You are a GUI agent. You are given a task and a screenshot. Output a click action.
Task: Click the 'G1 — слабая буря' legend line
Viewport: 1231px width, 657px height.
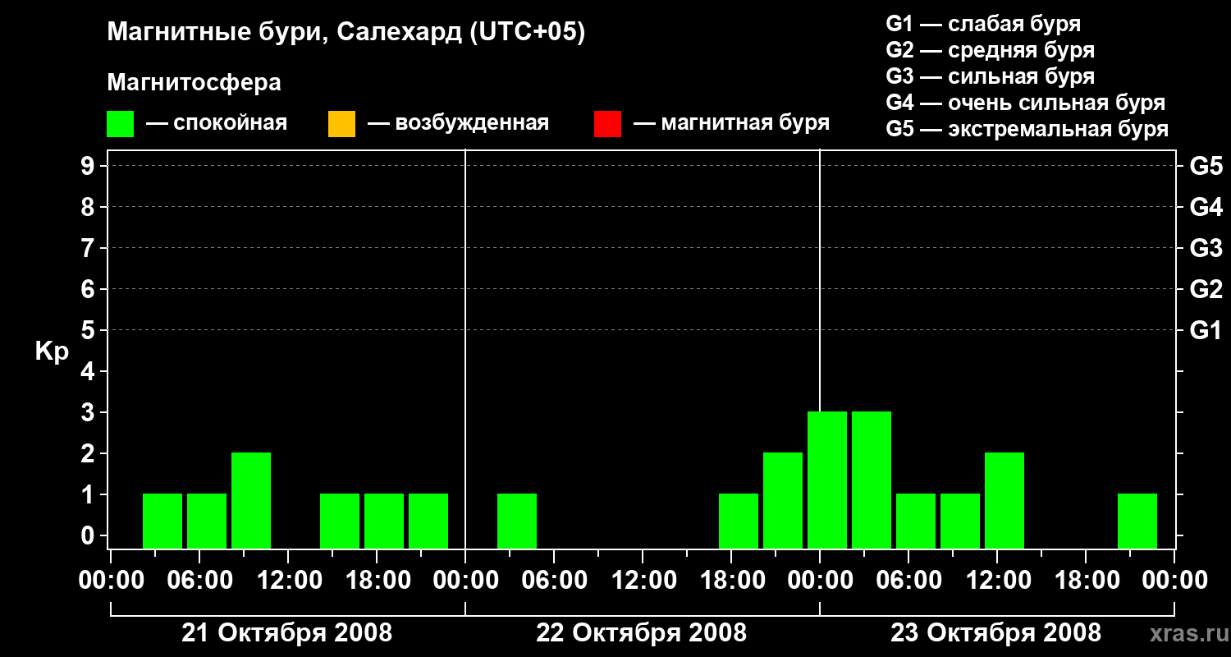coord(983,24)
